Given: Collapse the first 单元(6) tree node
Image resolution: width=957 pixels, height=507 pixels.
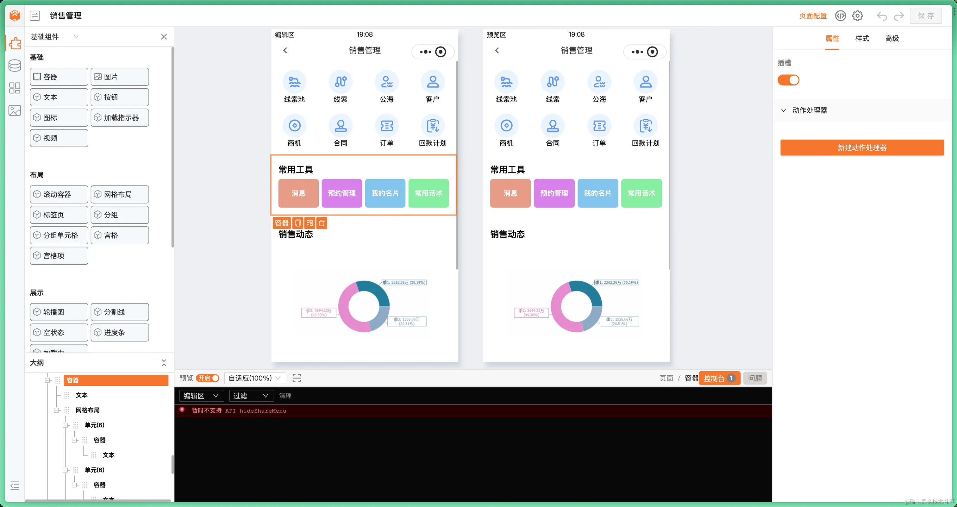Looking at the screenshot, I should pos(66,425).
